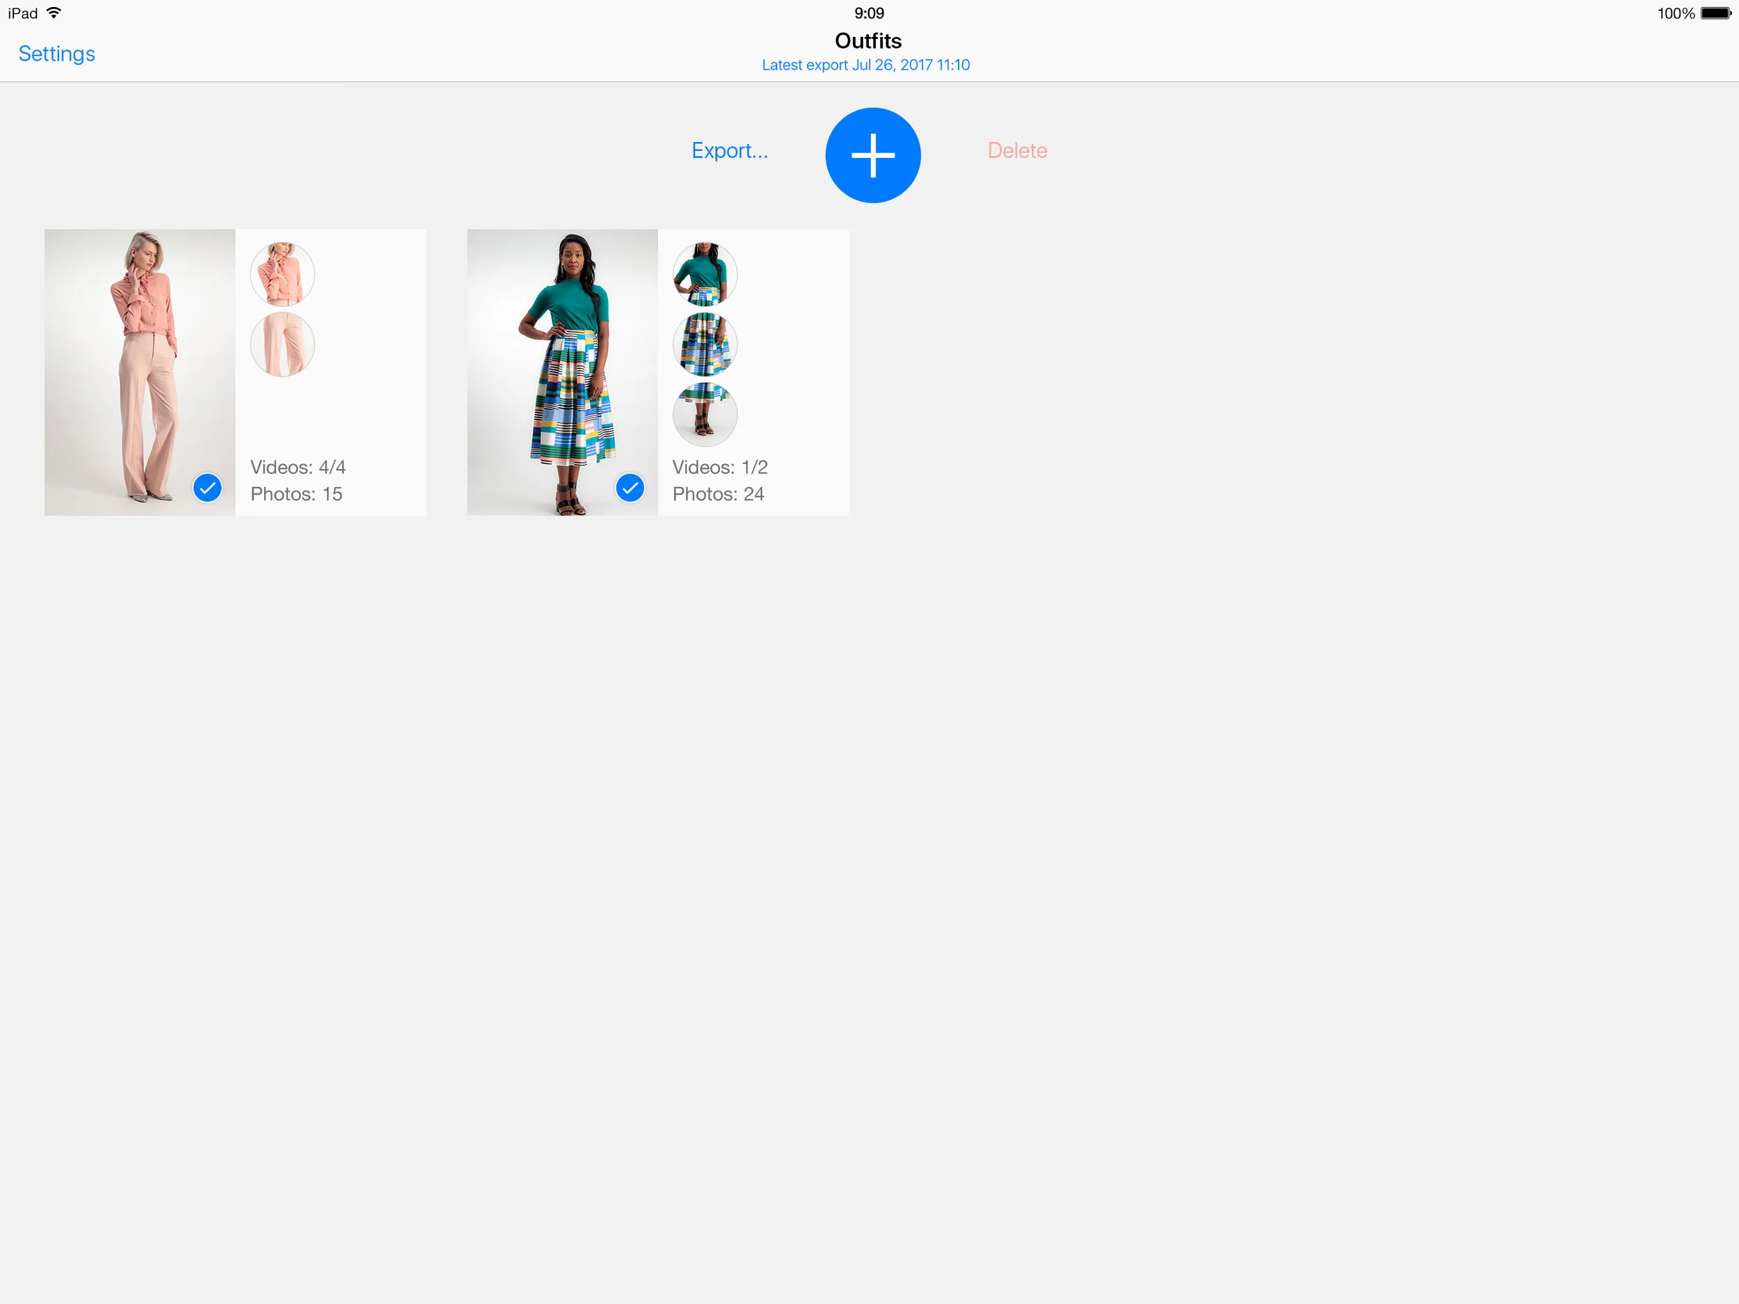Click the 'Videos: 4/4' text
Image resolution: width=1739 pixels, height=1304 pixels.
click(298, 467)
